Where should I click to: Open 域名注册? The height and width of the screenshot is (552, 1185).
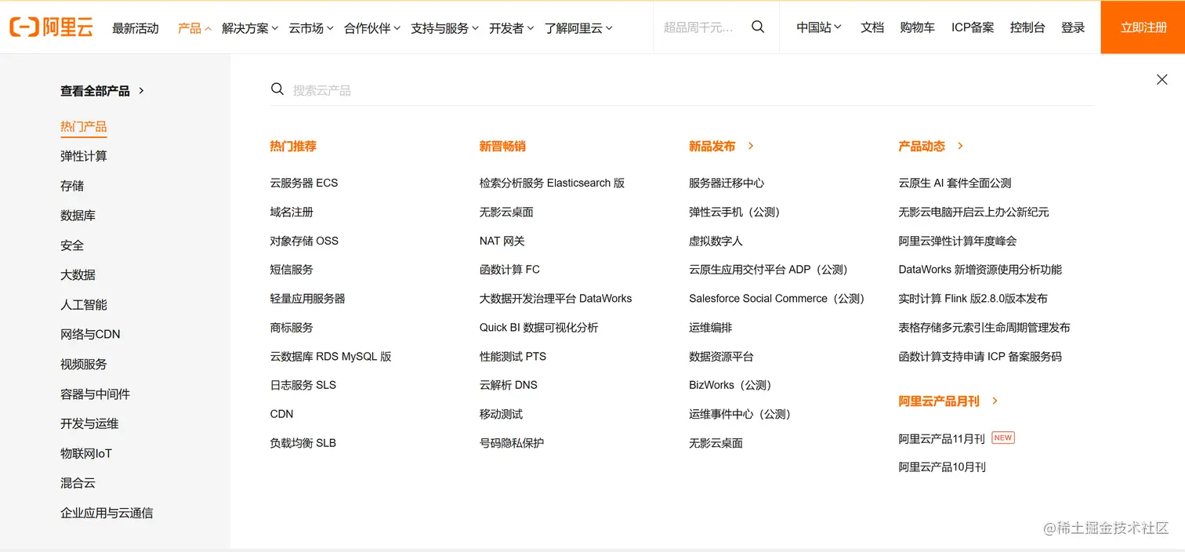(x=292, y=212)
